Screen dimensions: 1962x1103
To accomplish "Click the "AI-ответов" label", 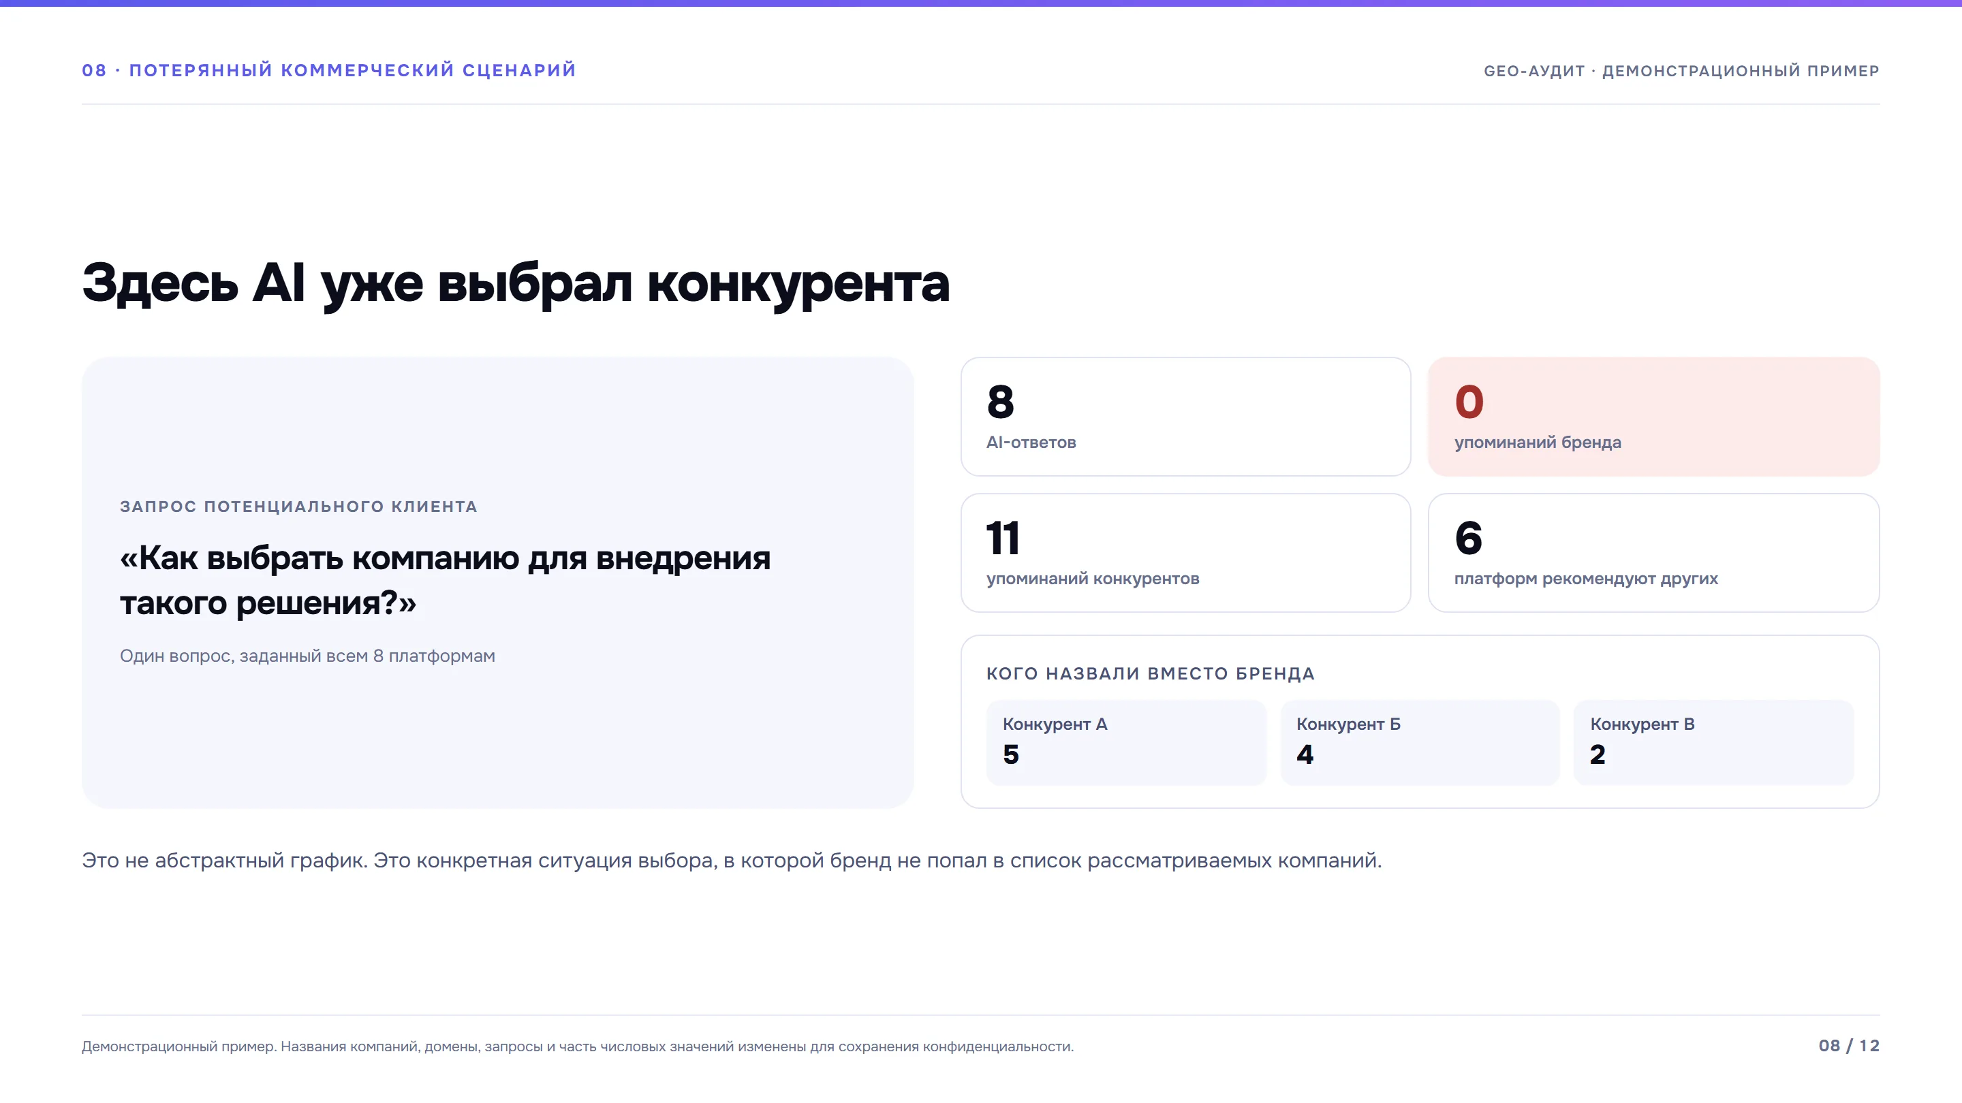I will [1031, 443].
